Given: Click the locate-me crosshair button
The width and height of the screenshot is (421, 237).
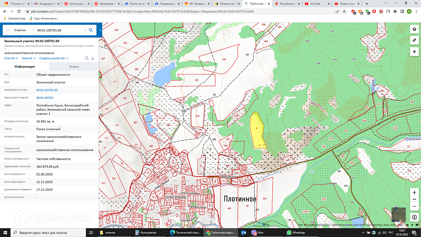Looking at the screenshot, I should pos(414,51).
